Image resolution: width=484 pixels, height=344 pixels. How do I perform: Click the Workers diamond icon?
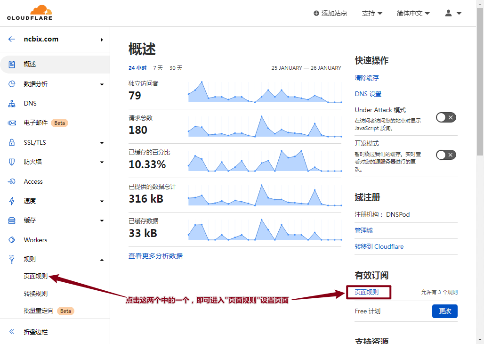coord(12,240)
